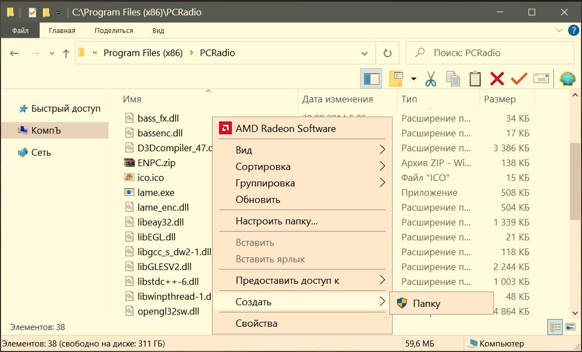The width and height of the screenshot is (582, 352).
Task: Toggle the preview pane toolbar icon
Action: pyautogui.click(x=371, y=79)
